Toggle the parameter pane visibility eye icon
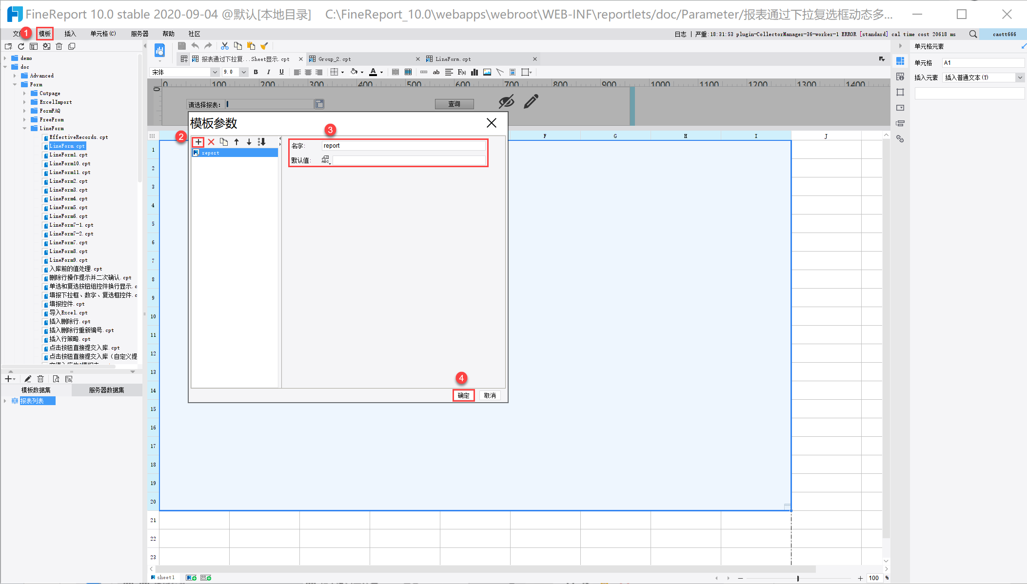 (x=506, y=102)
